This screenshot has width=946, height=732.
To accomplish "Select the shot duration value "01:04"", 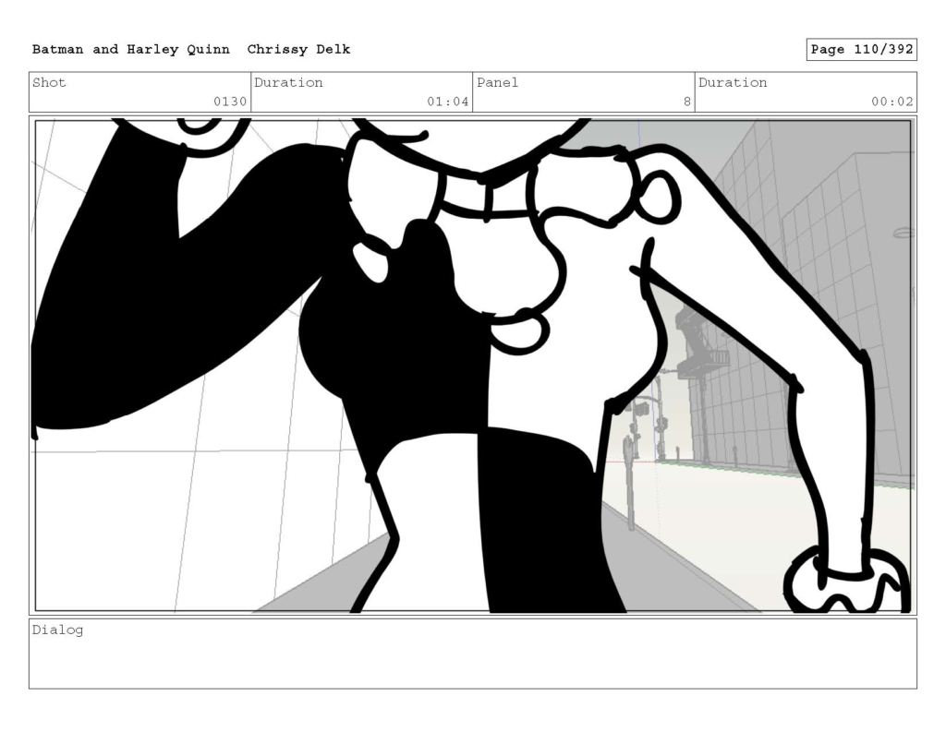I will [x=448, y=102].
